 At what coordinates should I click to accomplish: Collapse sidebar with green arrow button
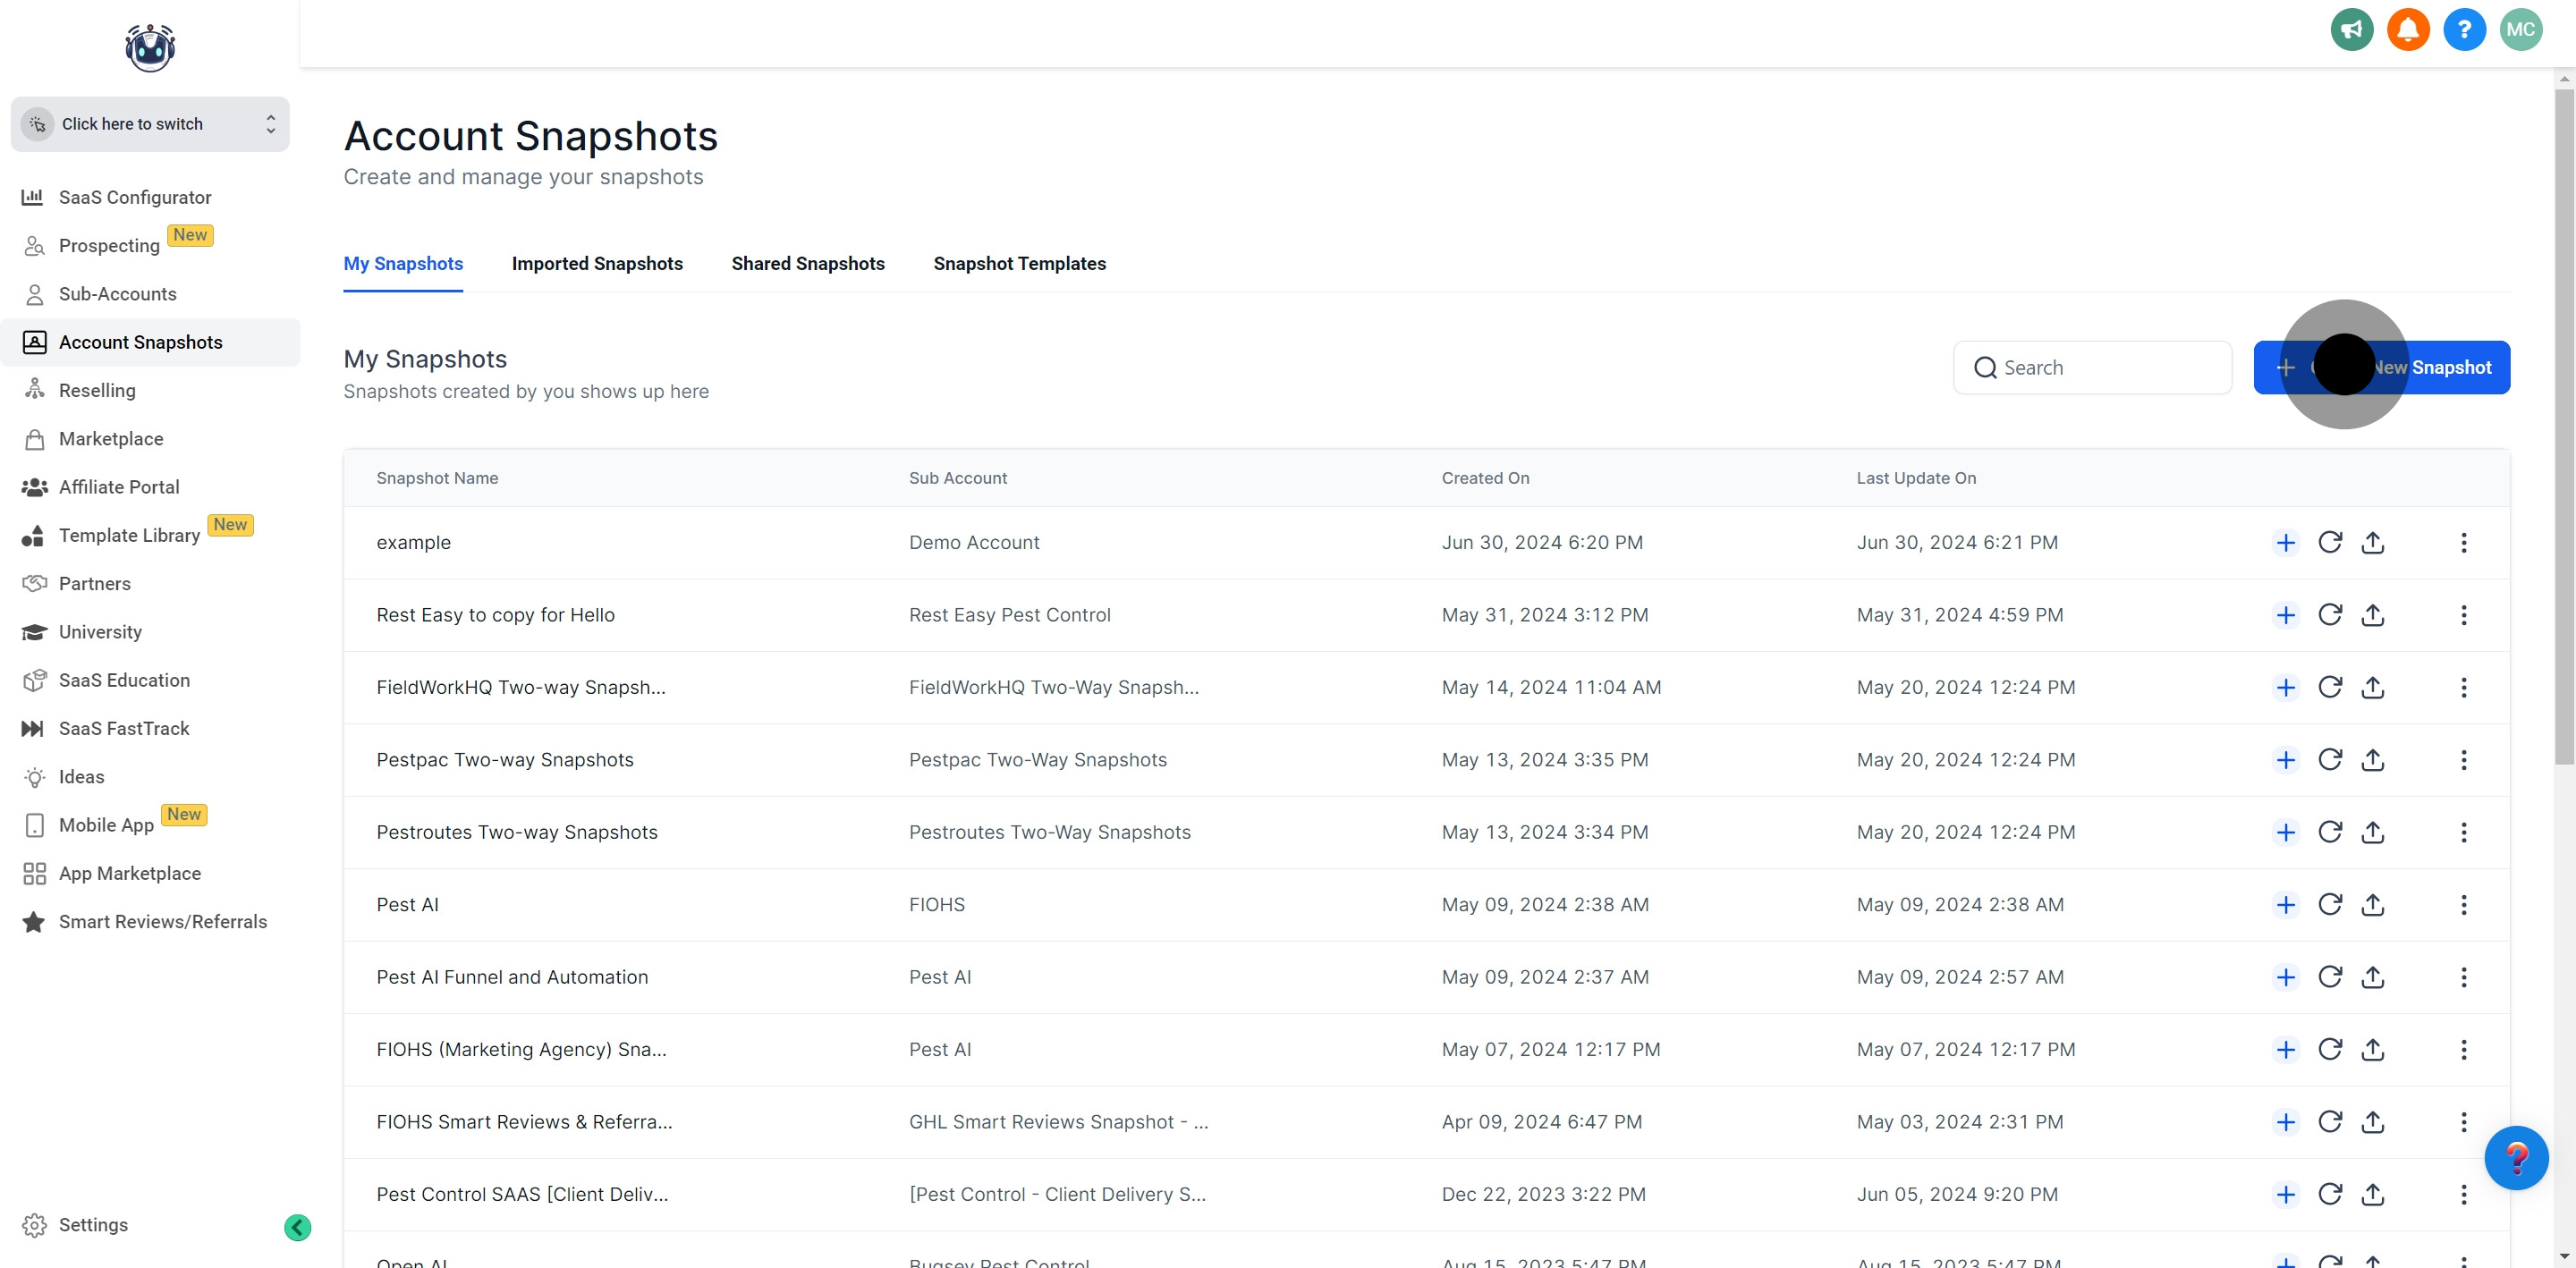pos(297,1227)
